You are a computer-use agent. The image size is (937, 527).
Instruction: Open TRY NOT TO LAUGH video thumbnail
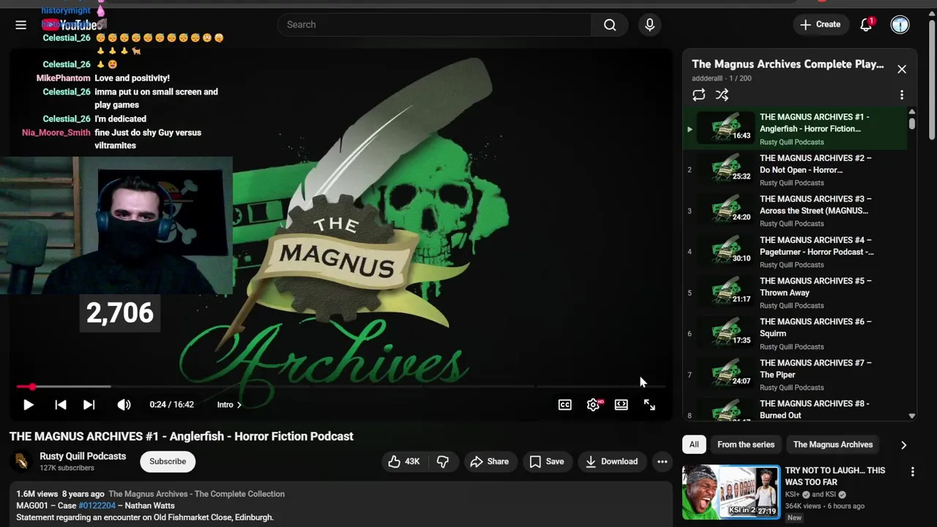tap(731, 492)
